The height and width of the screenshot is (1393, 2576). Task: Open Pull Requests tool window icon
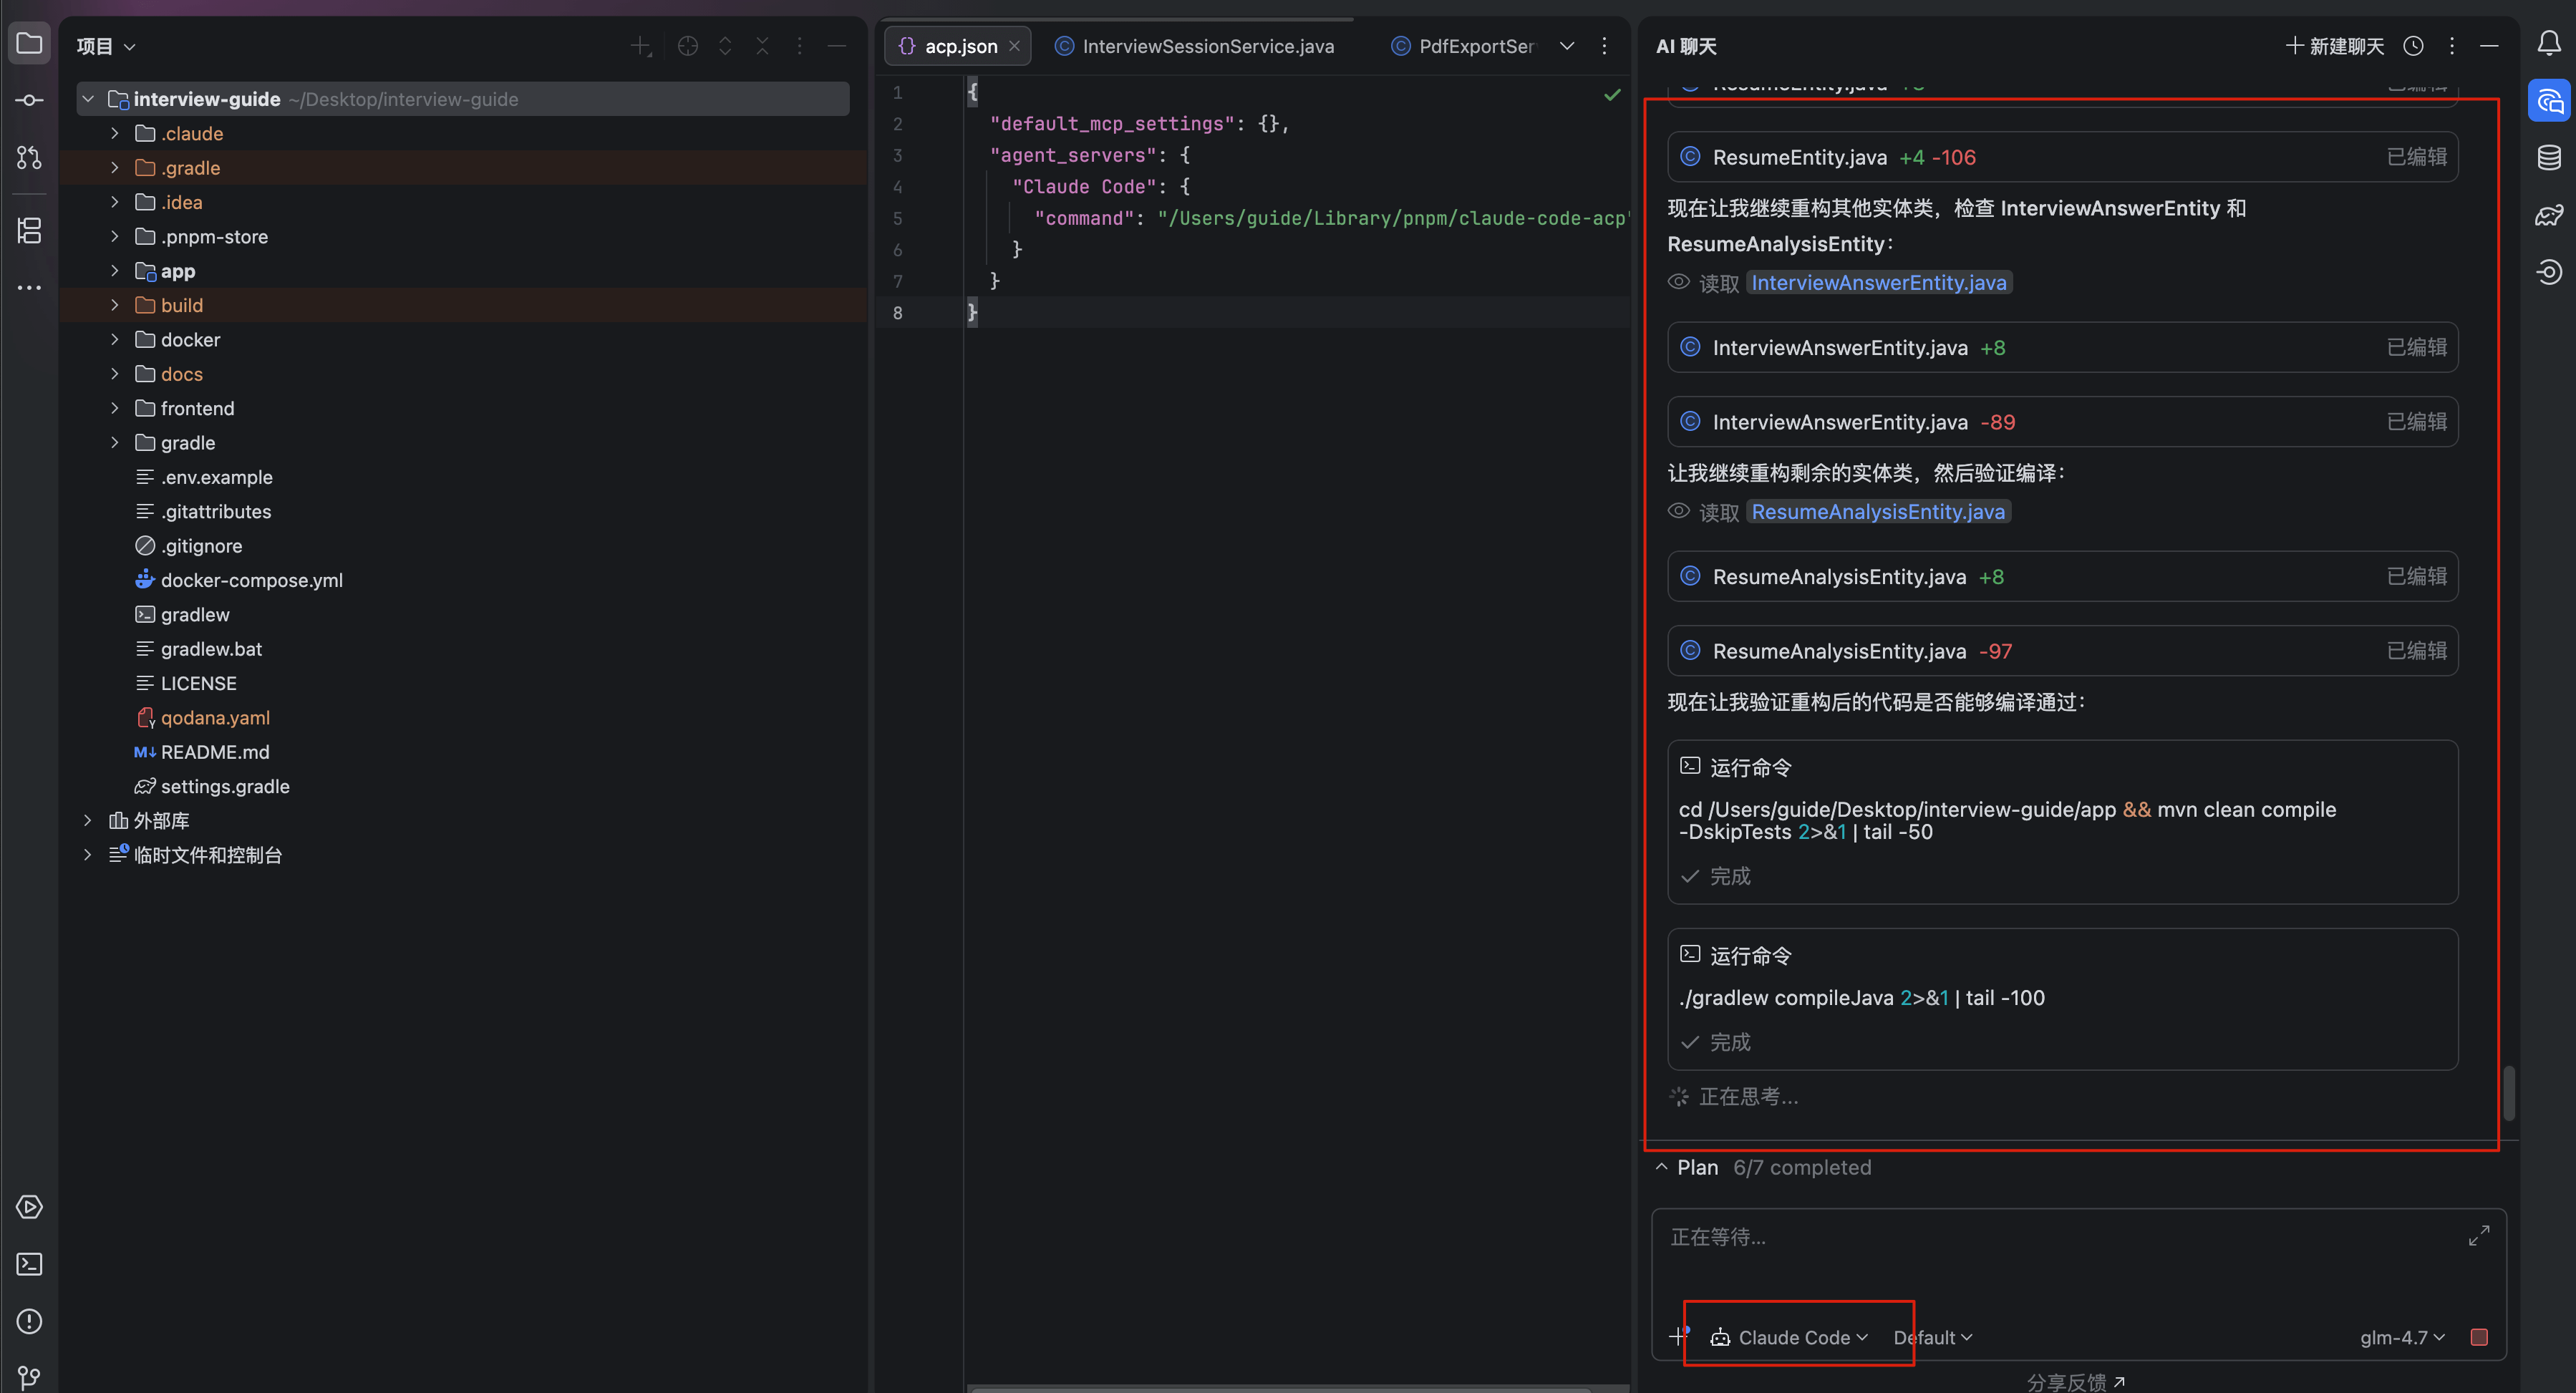coord(29,158)
